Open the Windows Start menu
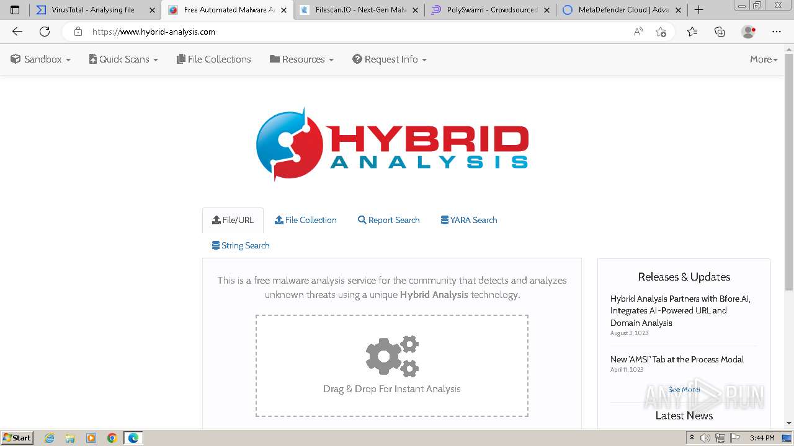 tap(17, 438)
